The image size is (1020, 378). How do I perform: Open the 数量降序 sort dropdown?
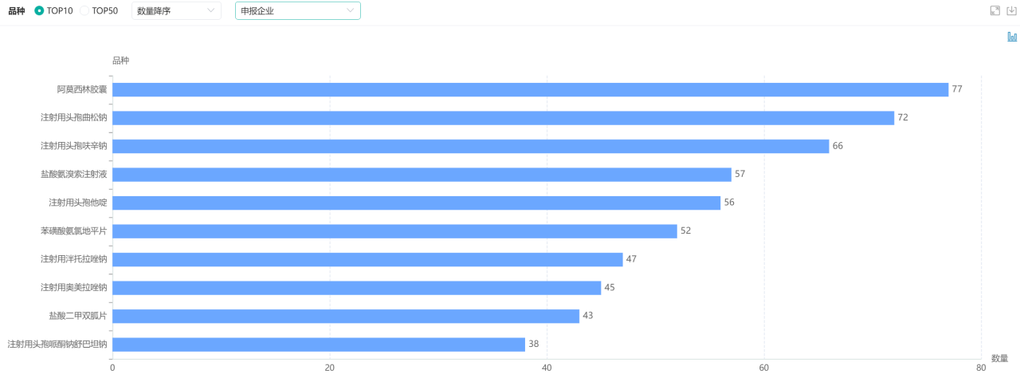tap(175, 11)
